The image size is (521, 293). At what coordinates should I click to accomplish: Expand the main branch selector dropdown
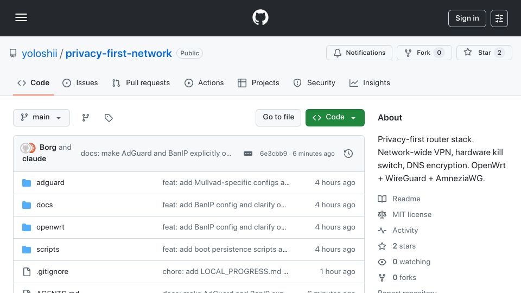42,118
